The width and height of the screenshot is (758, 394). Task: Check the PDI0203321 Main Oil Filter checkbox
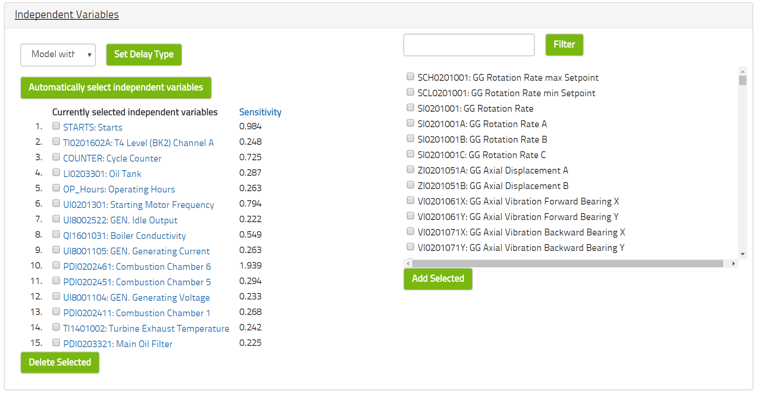(56, 342)
